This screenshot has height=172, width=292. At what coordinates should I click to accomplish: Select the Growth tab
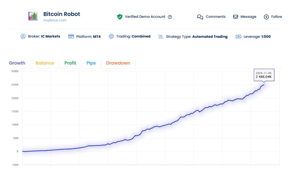(x=17, y=63)
